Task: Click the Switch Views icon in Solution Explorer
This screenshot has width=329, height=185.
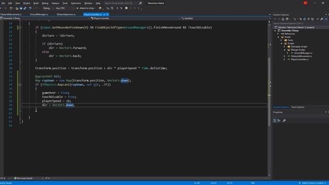Action: click(287, 19)
